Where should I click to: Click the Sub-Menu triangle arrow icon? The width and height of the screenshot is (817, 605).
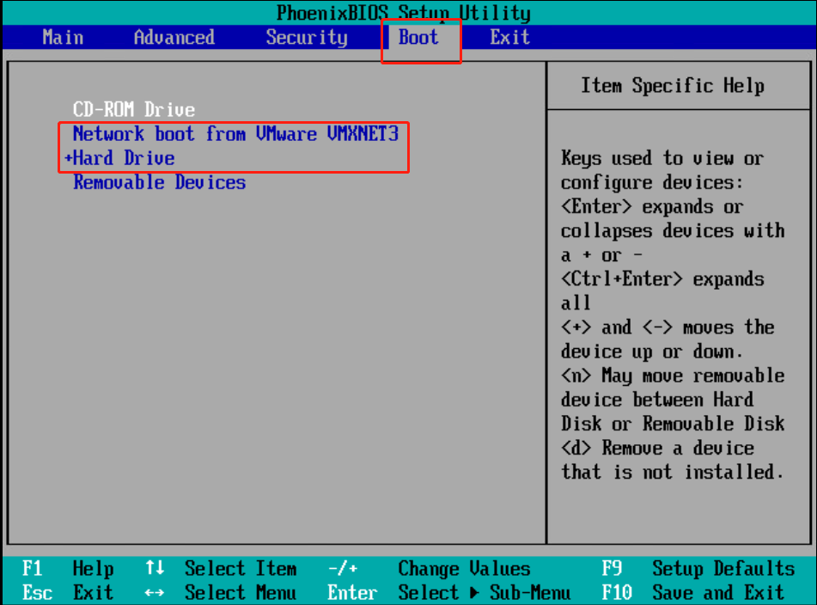[x=475, y=593]
